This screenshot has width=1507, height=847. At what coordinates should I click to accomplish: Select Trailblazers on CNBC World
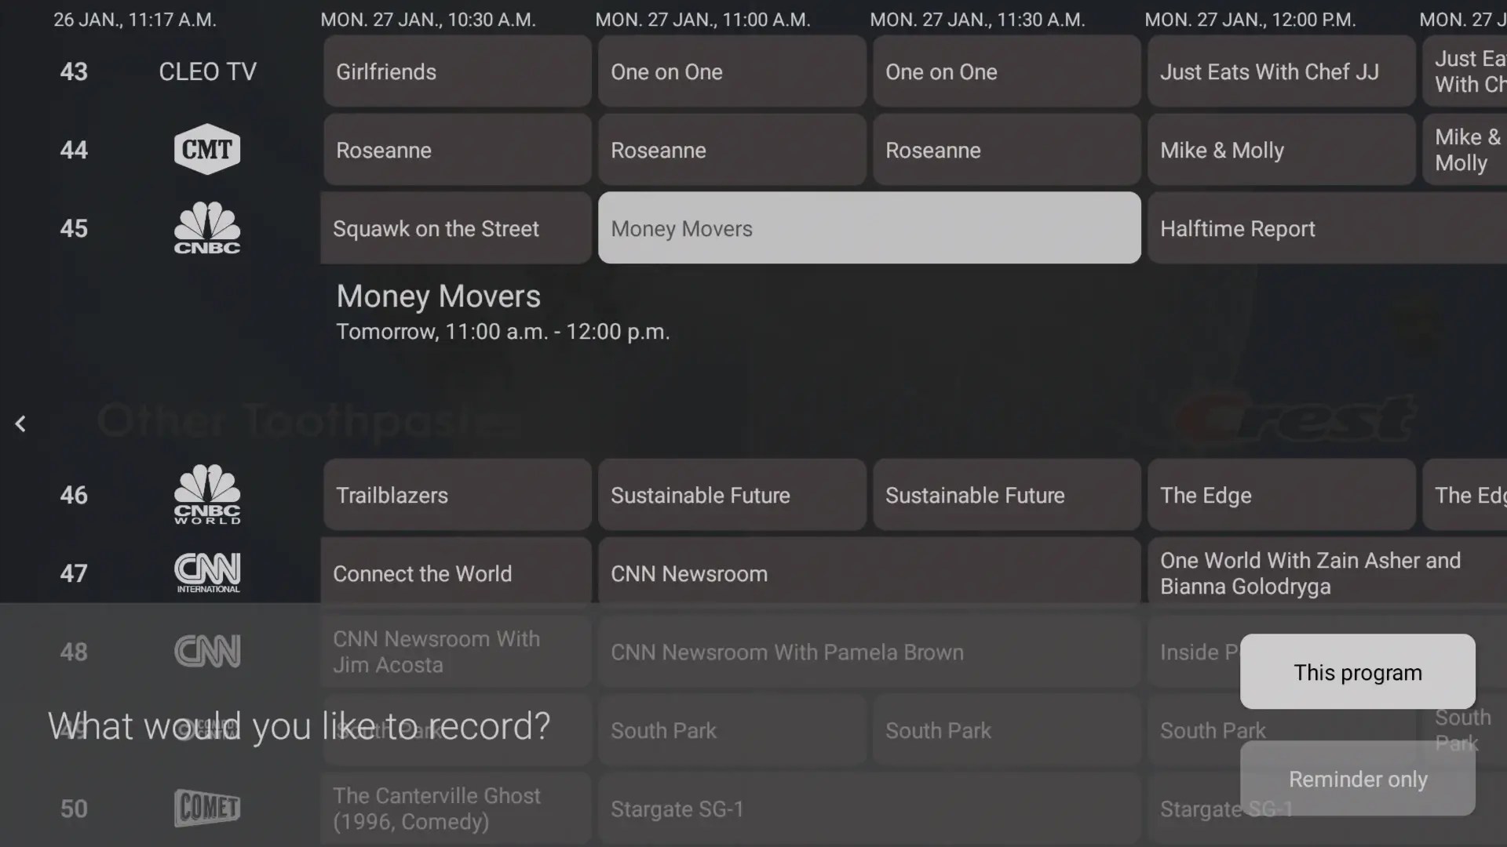click(458, 495)
